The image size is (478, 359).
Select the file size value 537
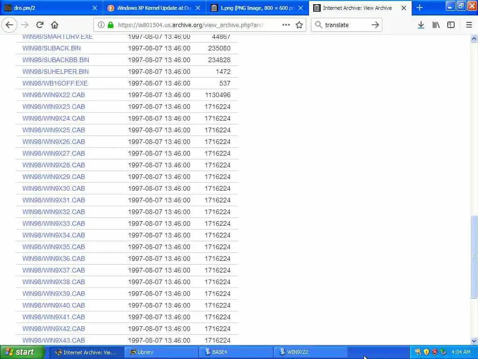[225, 83]
